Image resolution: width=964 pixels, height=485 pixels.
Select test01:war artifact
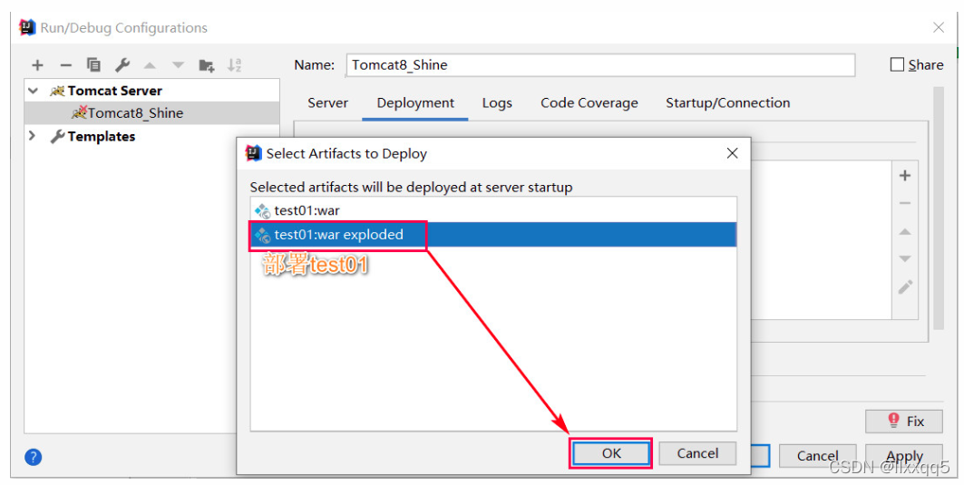click(x=493, y=210)
